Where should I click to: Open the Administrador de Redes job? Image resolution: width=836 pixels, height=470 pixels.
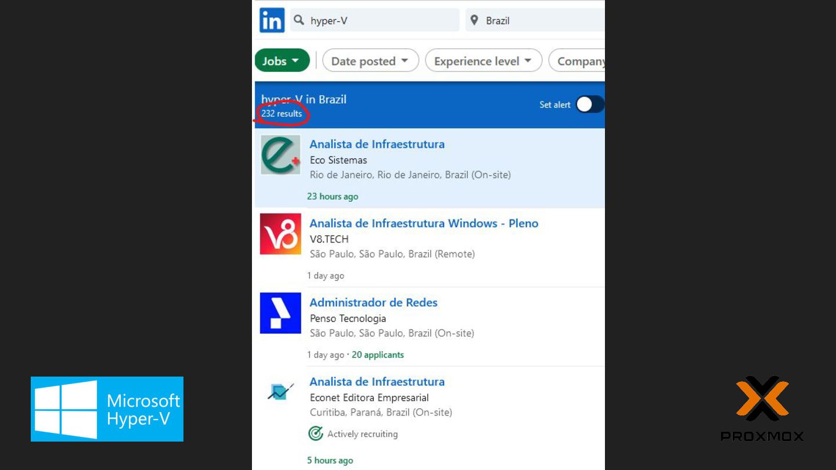pyautogui.click(x=374, y=302)
